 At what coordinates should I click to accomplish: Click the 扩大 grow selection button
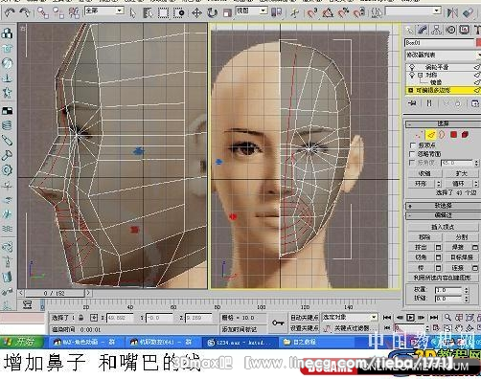461,173
